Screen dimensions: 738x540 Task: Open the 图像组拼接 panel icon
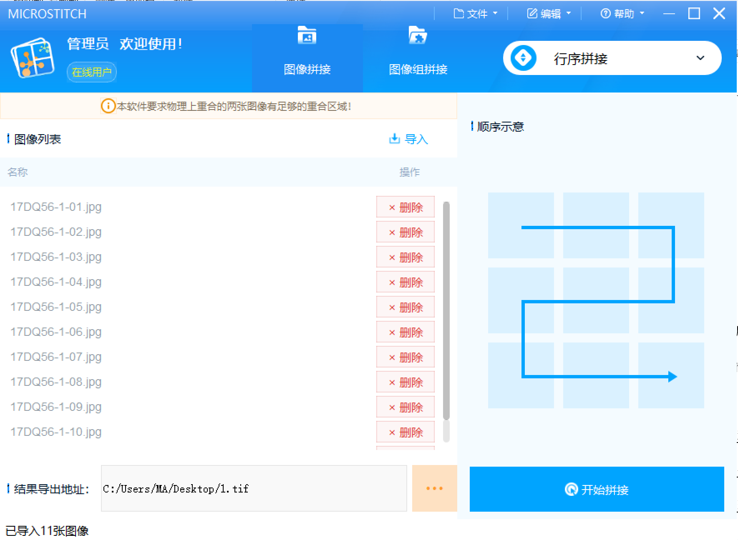(x=418, y=37)
